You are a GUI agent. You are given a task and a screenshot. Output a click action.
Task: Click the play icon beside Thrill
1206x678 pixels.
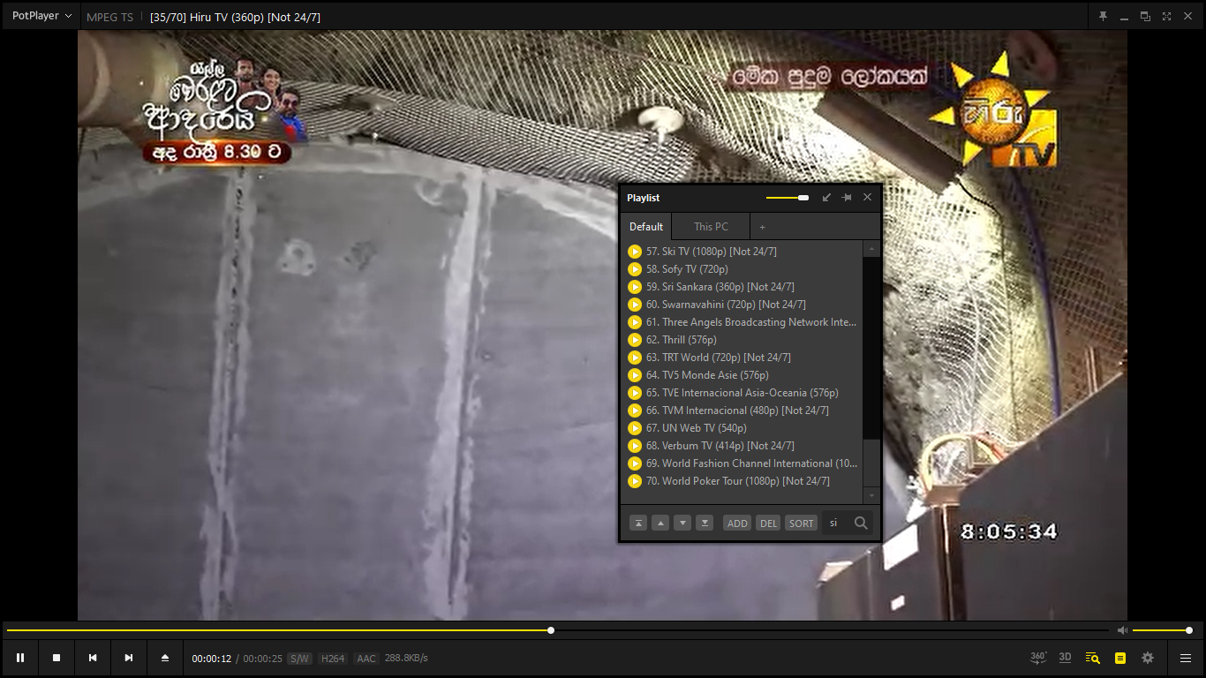[635, 340]
